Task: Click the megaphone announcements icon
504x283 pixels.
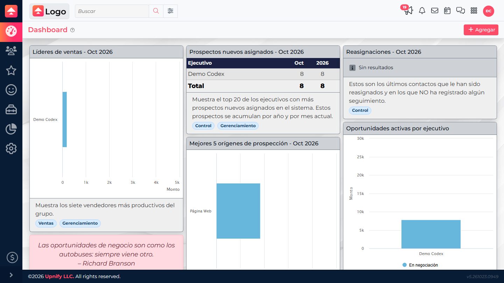Action: point(408,11)
